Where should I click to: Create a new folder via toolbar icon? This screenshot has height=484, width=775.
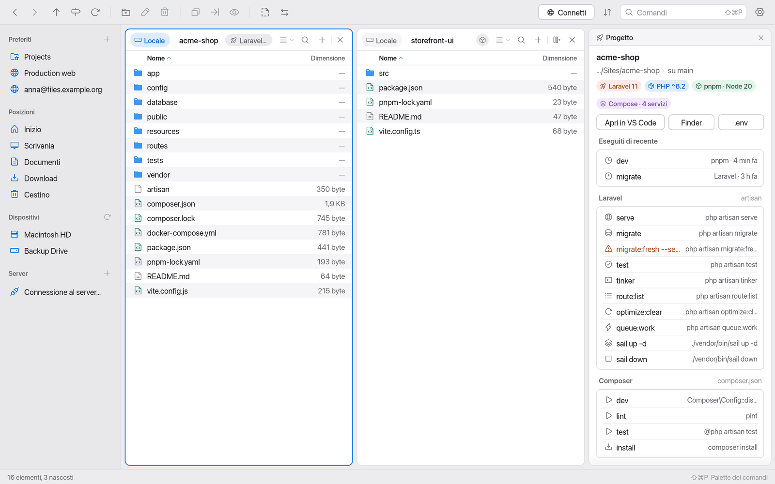coord(126,12)
